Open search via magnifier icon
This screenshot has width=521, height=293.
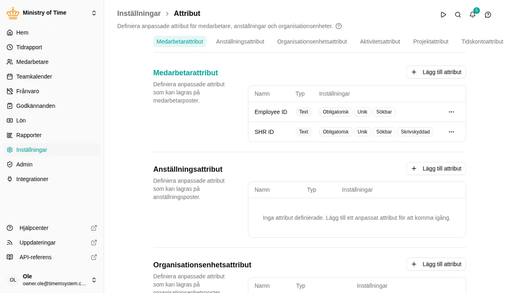tap(458, 15)
